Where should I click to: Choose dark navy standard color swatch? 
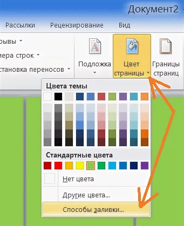(x=134, y=166)
